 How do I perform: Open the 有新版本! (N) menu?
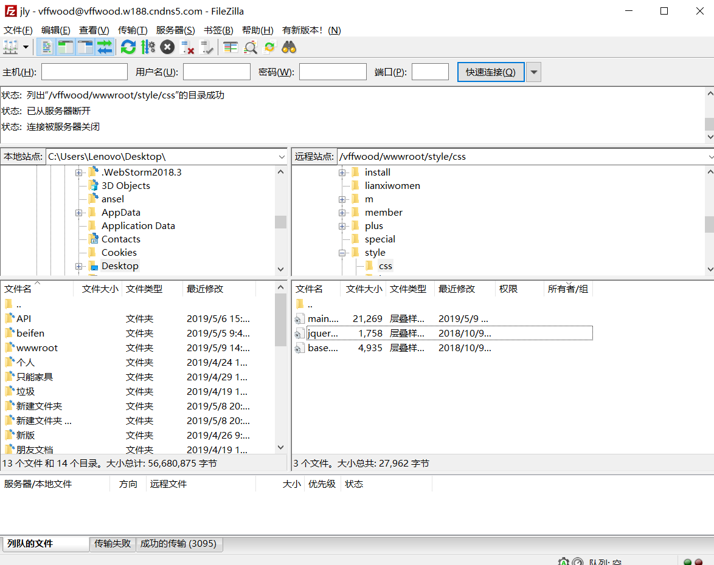coord(311,30)
